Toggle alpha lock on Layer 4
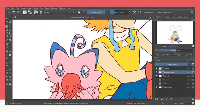Screen dimensions: 200x112 (193, 68)
